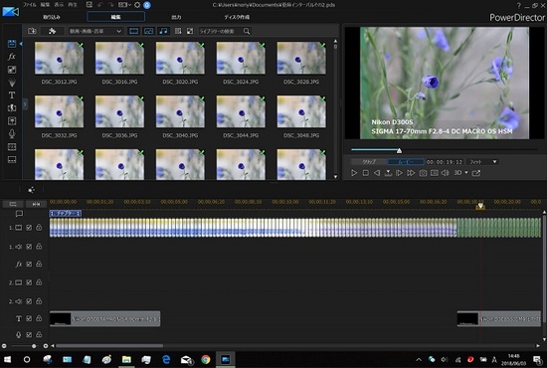Click the timeline magic tools icon
Image resolution: width=547 pixels, height=368 pixels.
(x=31, y=190)
